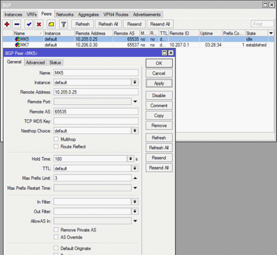This screenshot has height=255, width=277.
Task: Click the MK5 peer icon in list
Action: [x=17, y=39]
